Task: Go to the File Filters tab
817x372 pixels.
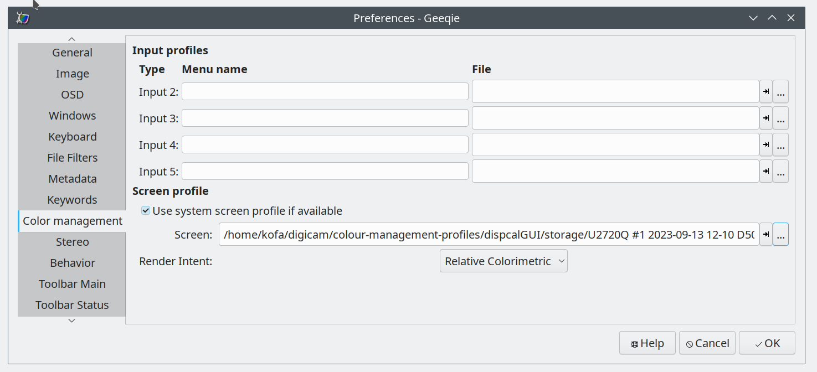Action: click(72, 158)
